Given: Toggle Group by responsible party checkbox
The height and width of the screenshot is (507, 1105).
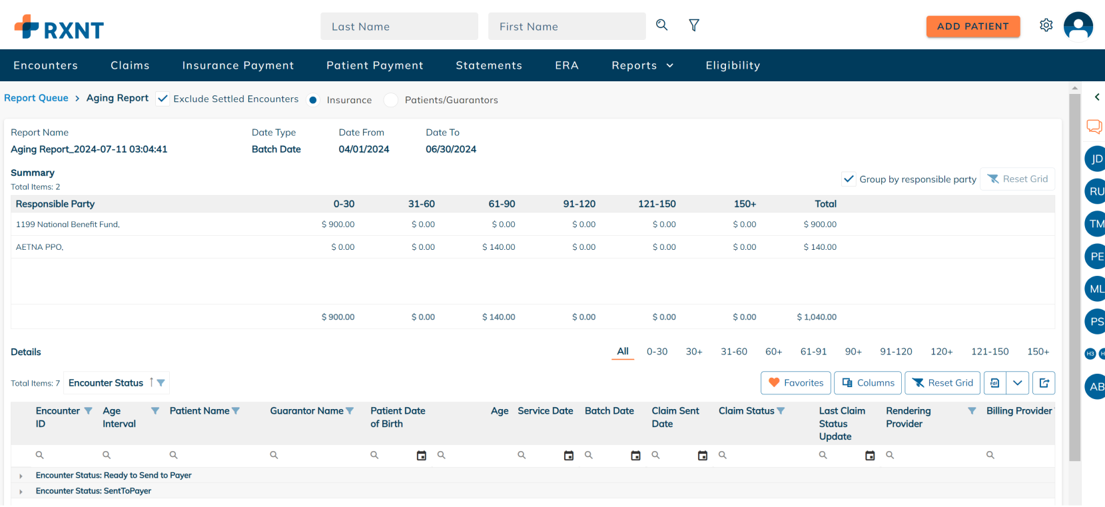Looking at the screenshot, I should 849,179.
